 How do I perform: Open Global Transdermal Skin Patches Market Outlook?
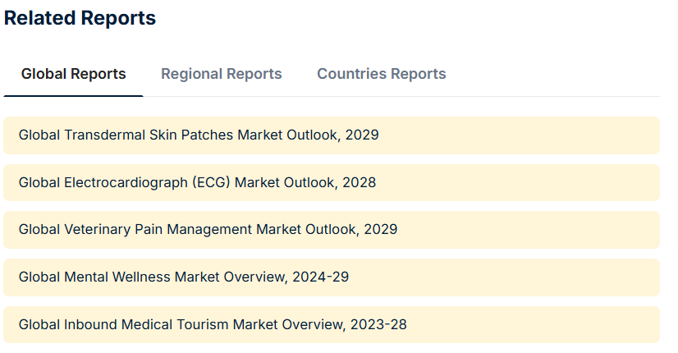point(199,135)
